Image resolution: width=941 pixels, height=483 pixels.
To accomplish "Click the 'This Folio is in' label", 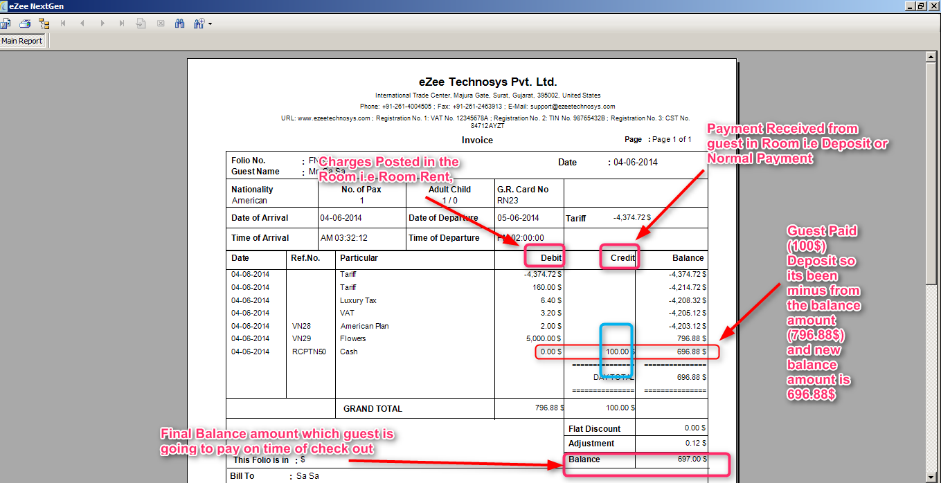I will (x=262, y=459).
